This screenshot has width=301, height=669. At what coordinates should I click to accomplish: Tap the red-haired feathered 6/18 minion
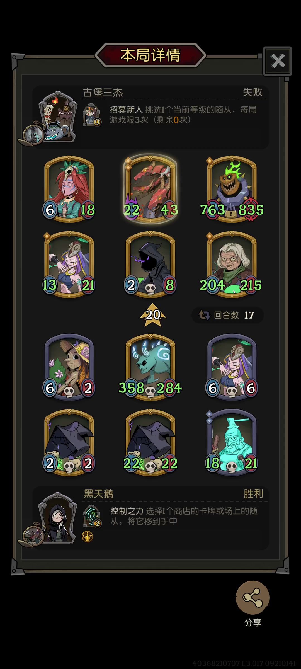[69, 190]
